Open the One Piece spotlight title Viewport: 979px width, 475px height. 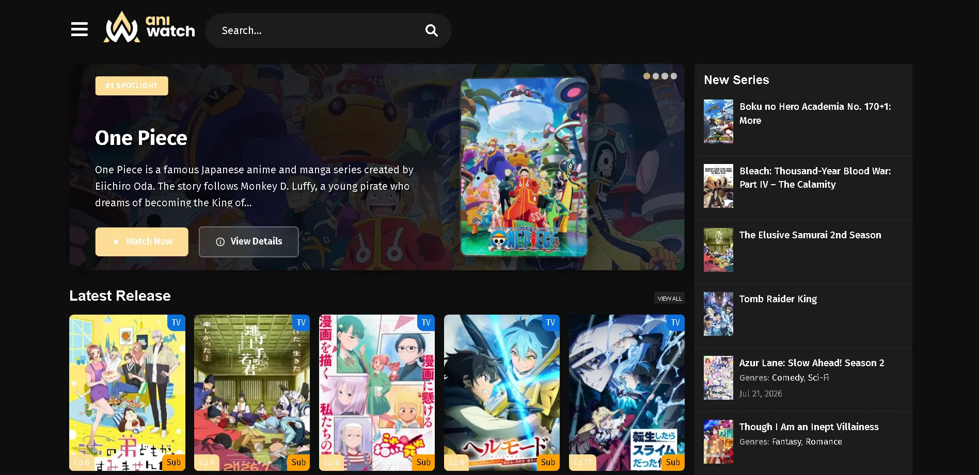click(x=141, y=138)
